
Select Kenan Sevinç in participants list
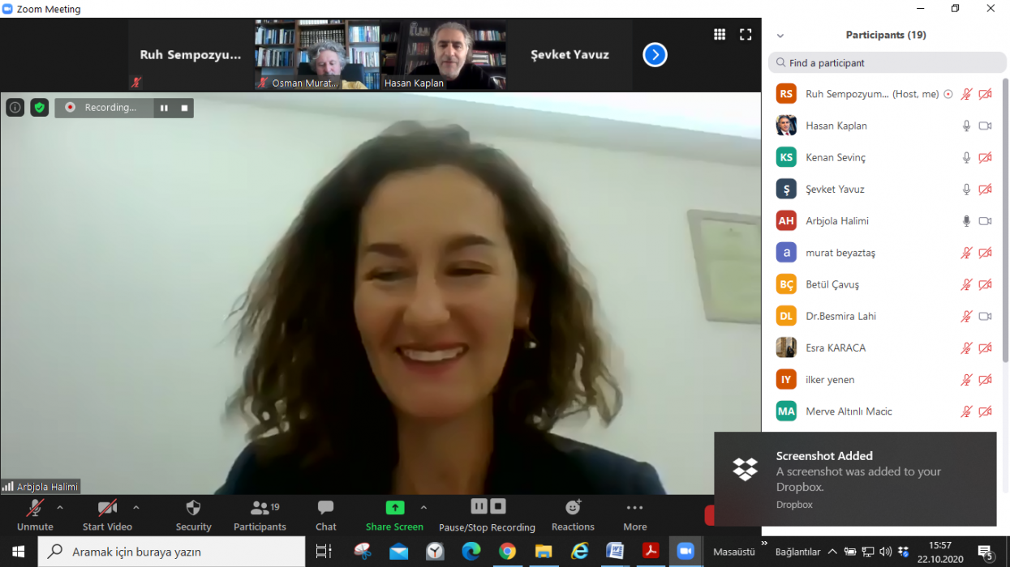pyautogui.click(x=884, y=157)
